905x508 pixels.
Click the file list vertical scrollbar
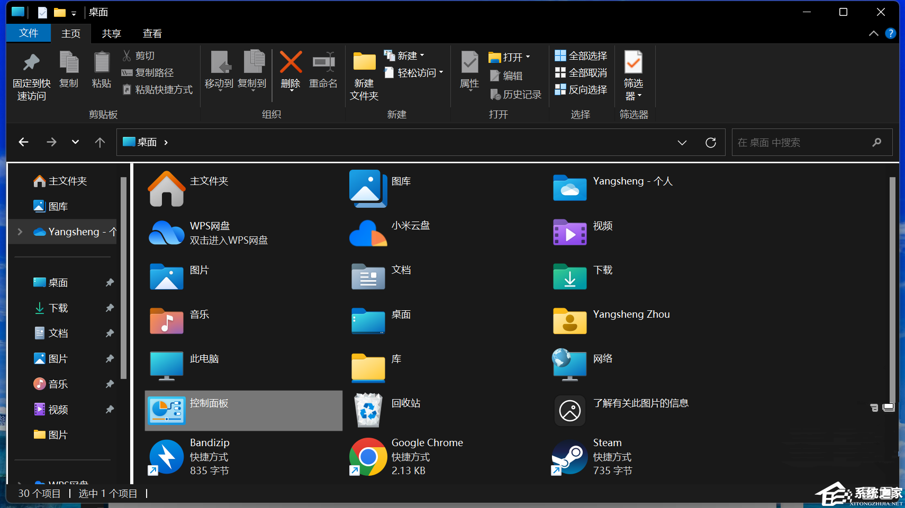coord(892,290)
